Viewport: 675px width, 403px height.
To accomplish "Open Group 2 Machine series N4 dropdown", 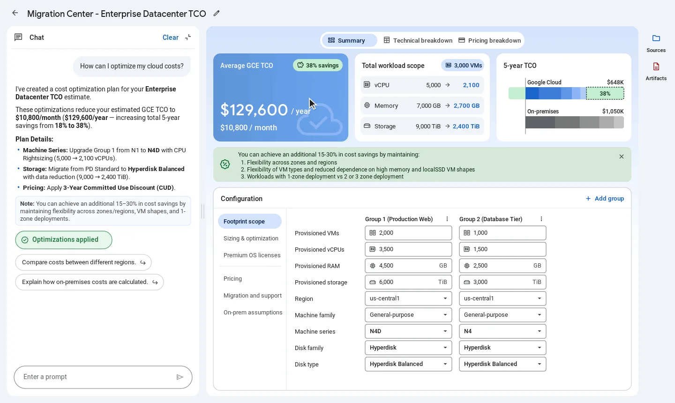I will (x=502, y=331).
